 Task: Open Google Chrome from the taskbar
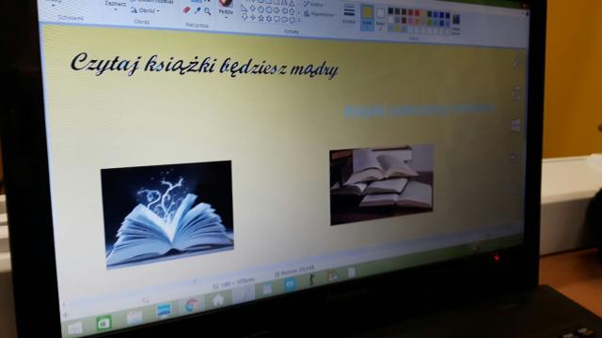[x=191, y=305]
